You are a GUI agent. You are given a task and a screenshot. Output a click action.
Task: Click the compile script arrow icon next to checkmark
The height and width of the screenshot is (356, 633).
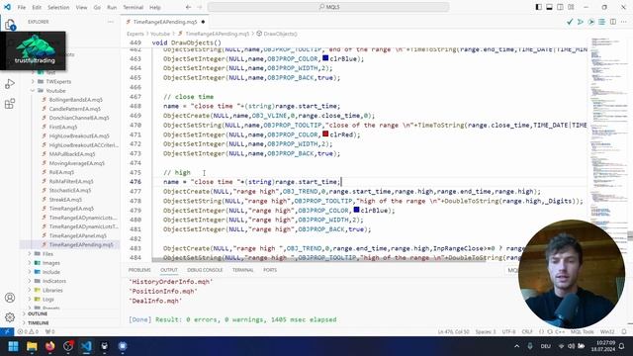pyautogui.click(x=591, y=22)
